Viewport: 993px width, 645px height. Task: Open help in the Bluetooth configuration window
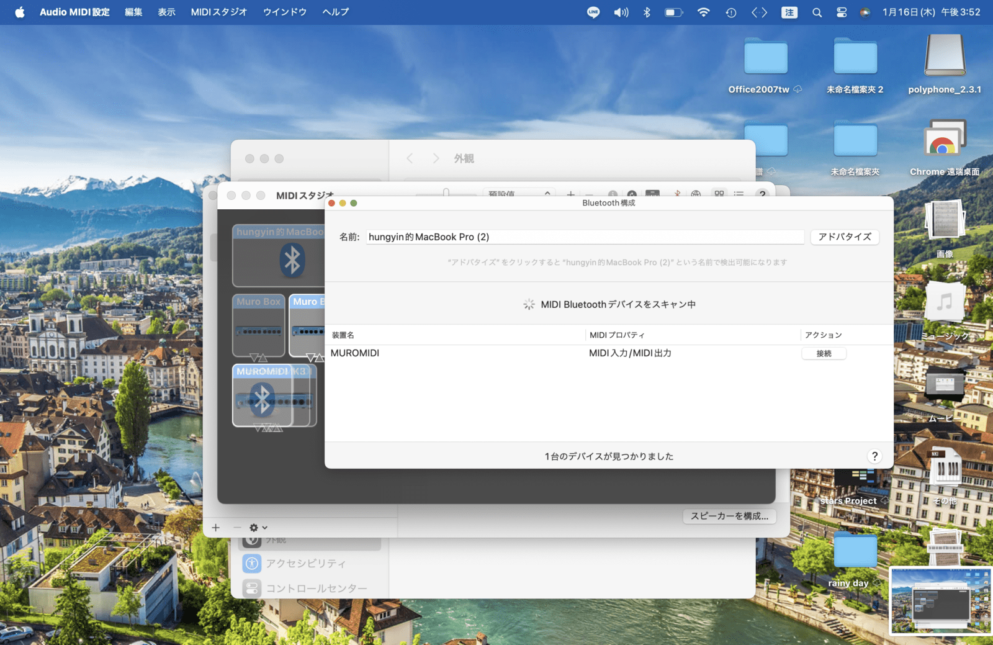[x=874, y=456]
